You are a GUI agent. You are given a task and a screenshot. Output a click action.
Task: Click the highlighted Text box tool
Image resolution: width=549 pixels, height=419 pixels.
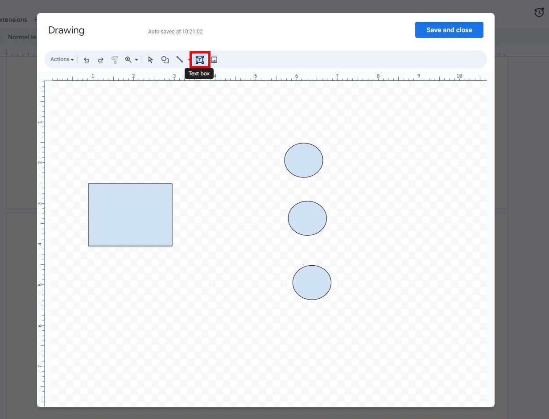(199, 59)
